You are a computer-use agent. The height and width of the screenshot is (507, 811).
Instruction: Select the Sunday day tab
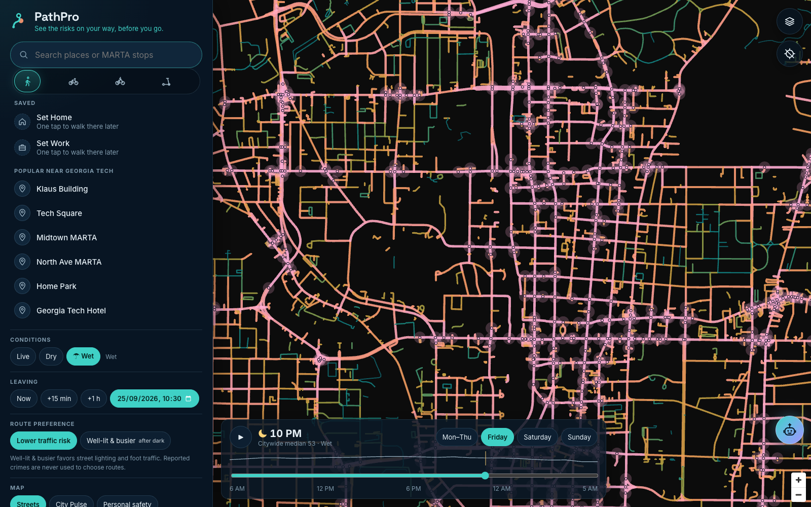(x=579, y=437)
